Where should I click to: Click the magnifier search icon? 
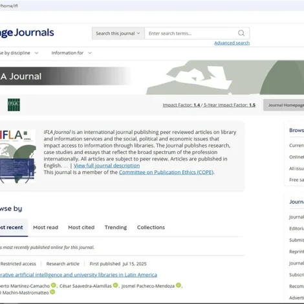[241, 33]
